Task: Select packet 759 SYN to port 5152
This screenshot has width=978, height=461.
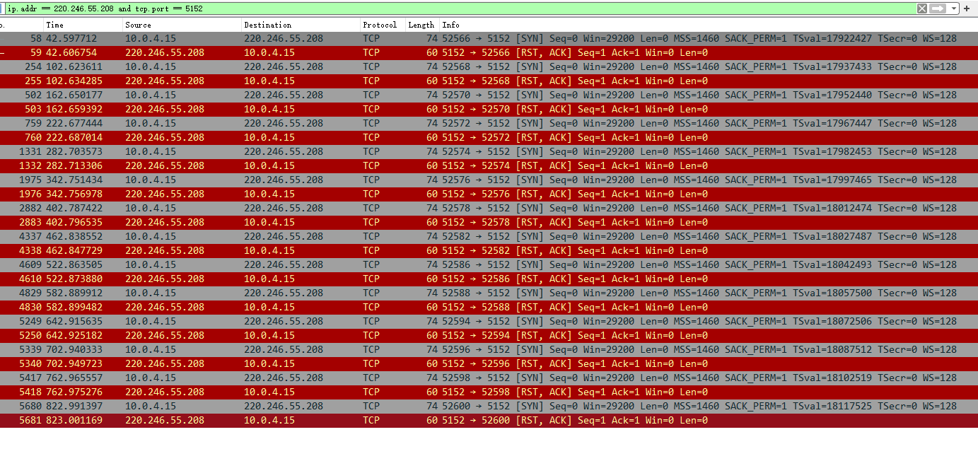Action: [x=489, y=123]
